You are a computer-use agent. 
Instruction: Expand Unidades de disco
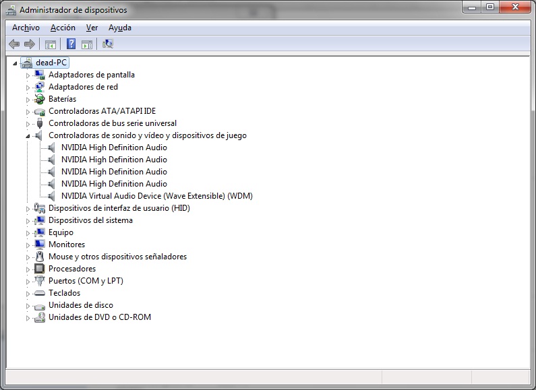28,306
